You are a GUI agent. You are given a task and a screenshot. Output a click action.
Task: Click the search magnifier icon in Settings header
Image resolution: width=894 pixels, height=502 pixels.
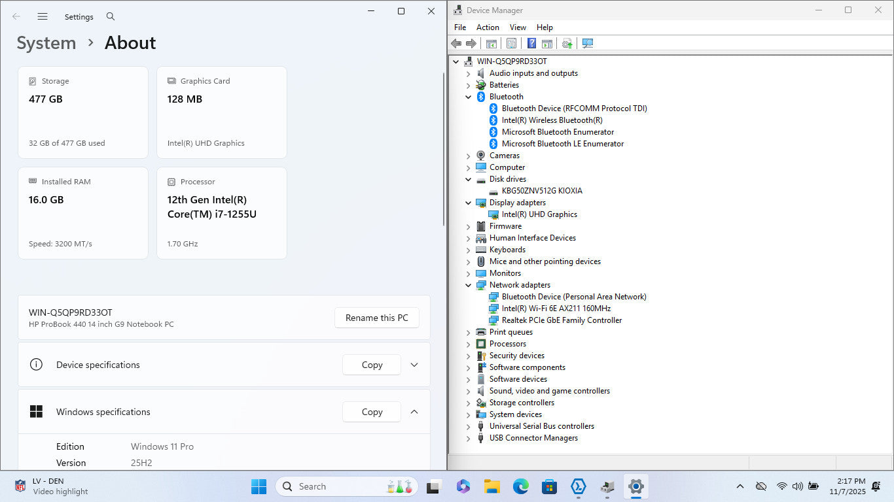pyautogui.click(x=111, y=16)
